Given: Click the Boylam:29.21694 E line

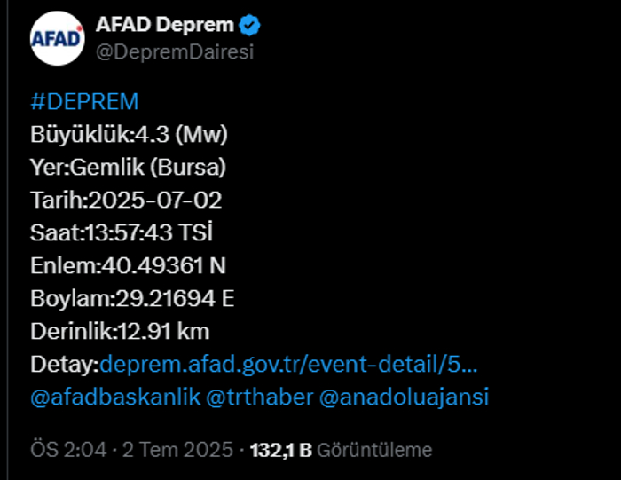Looking at the screenshot, I should point(132,298).
